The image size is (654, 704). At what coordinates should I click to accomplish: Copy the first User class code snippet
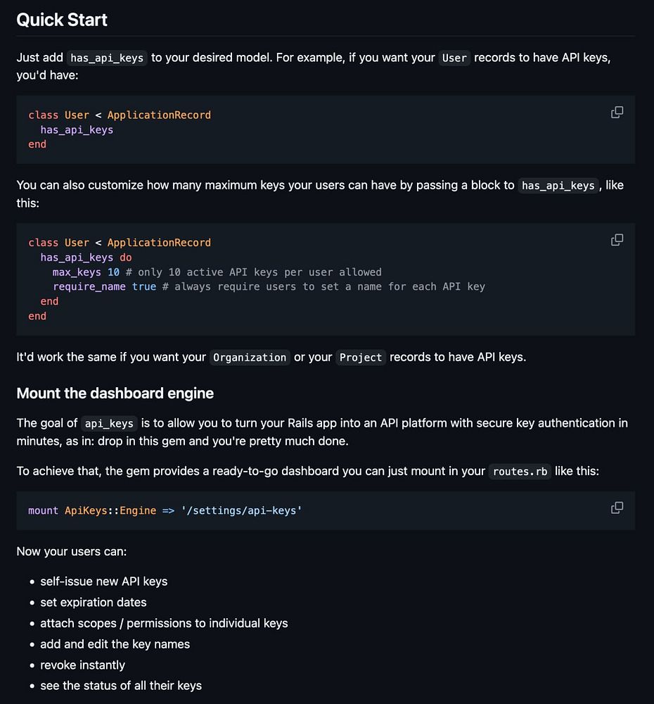click(x=617, y=113)
